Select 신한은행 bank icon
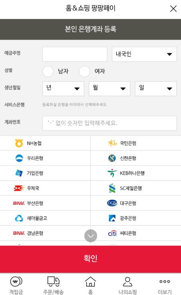The height and width of the screenshot is (295, 181). 112,158
